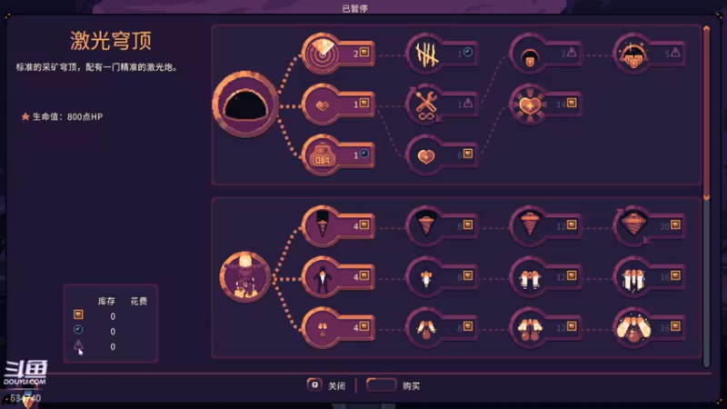Select the drill upgrade costing 8

pyautogui.click(x=442, y=226)
